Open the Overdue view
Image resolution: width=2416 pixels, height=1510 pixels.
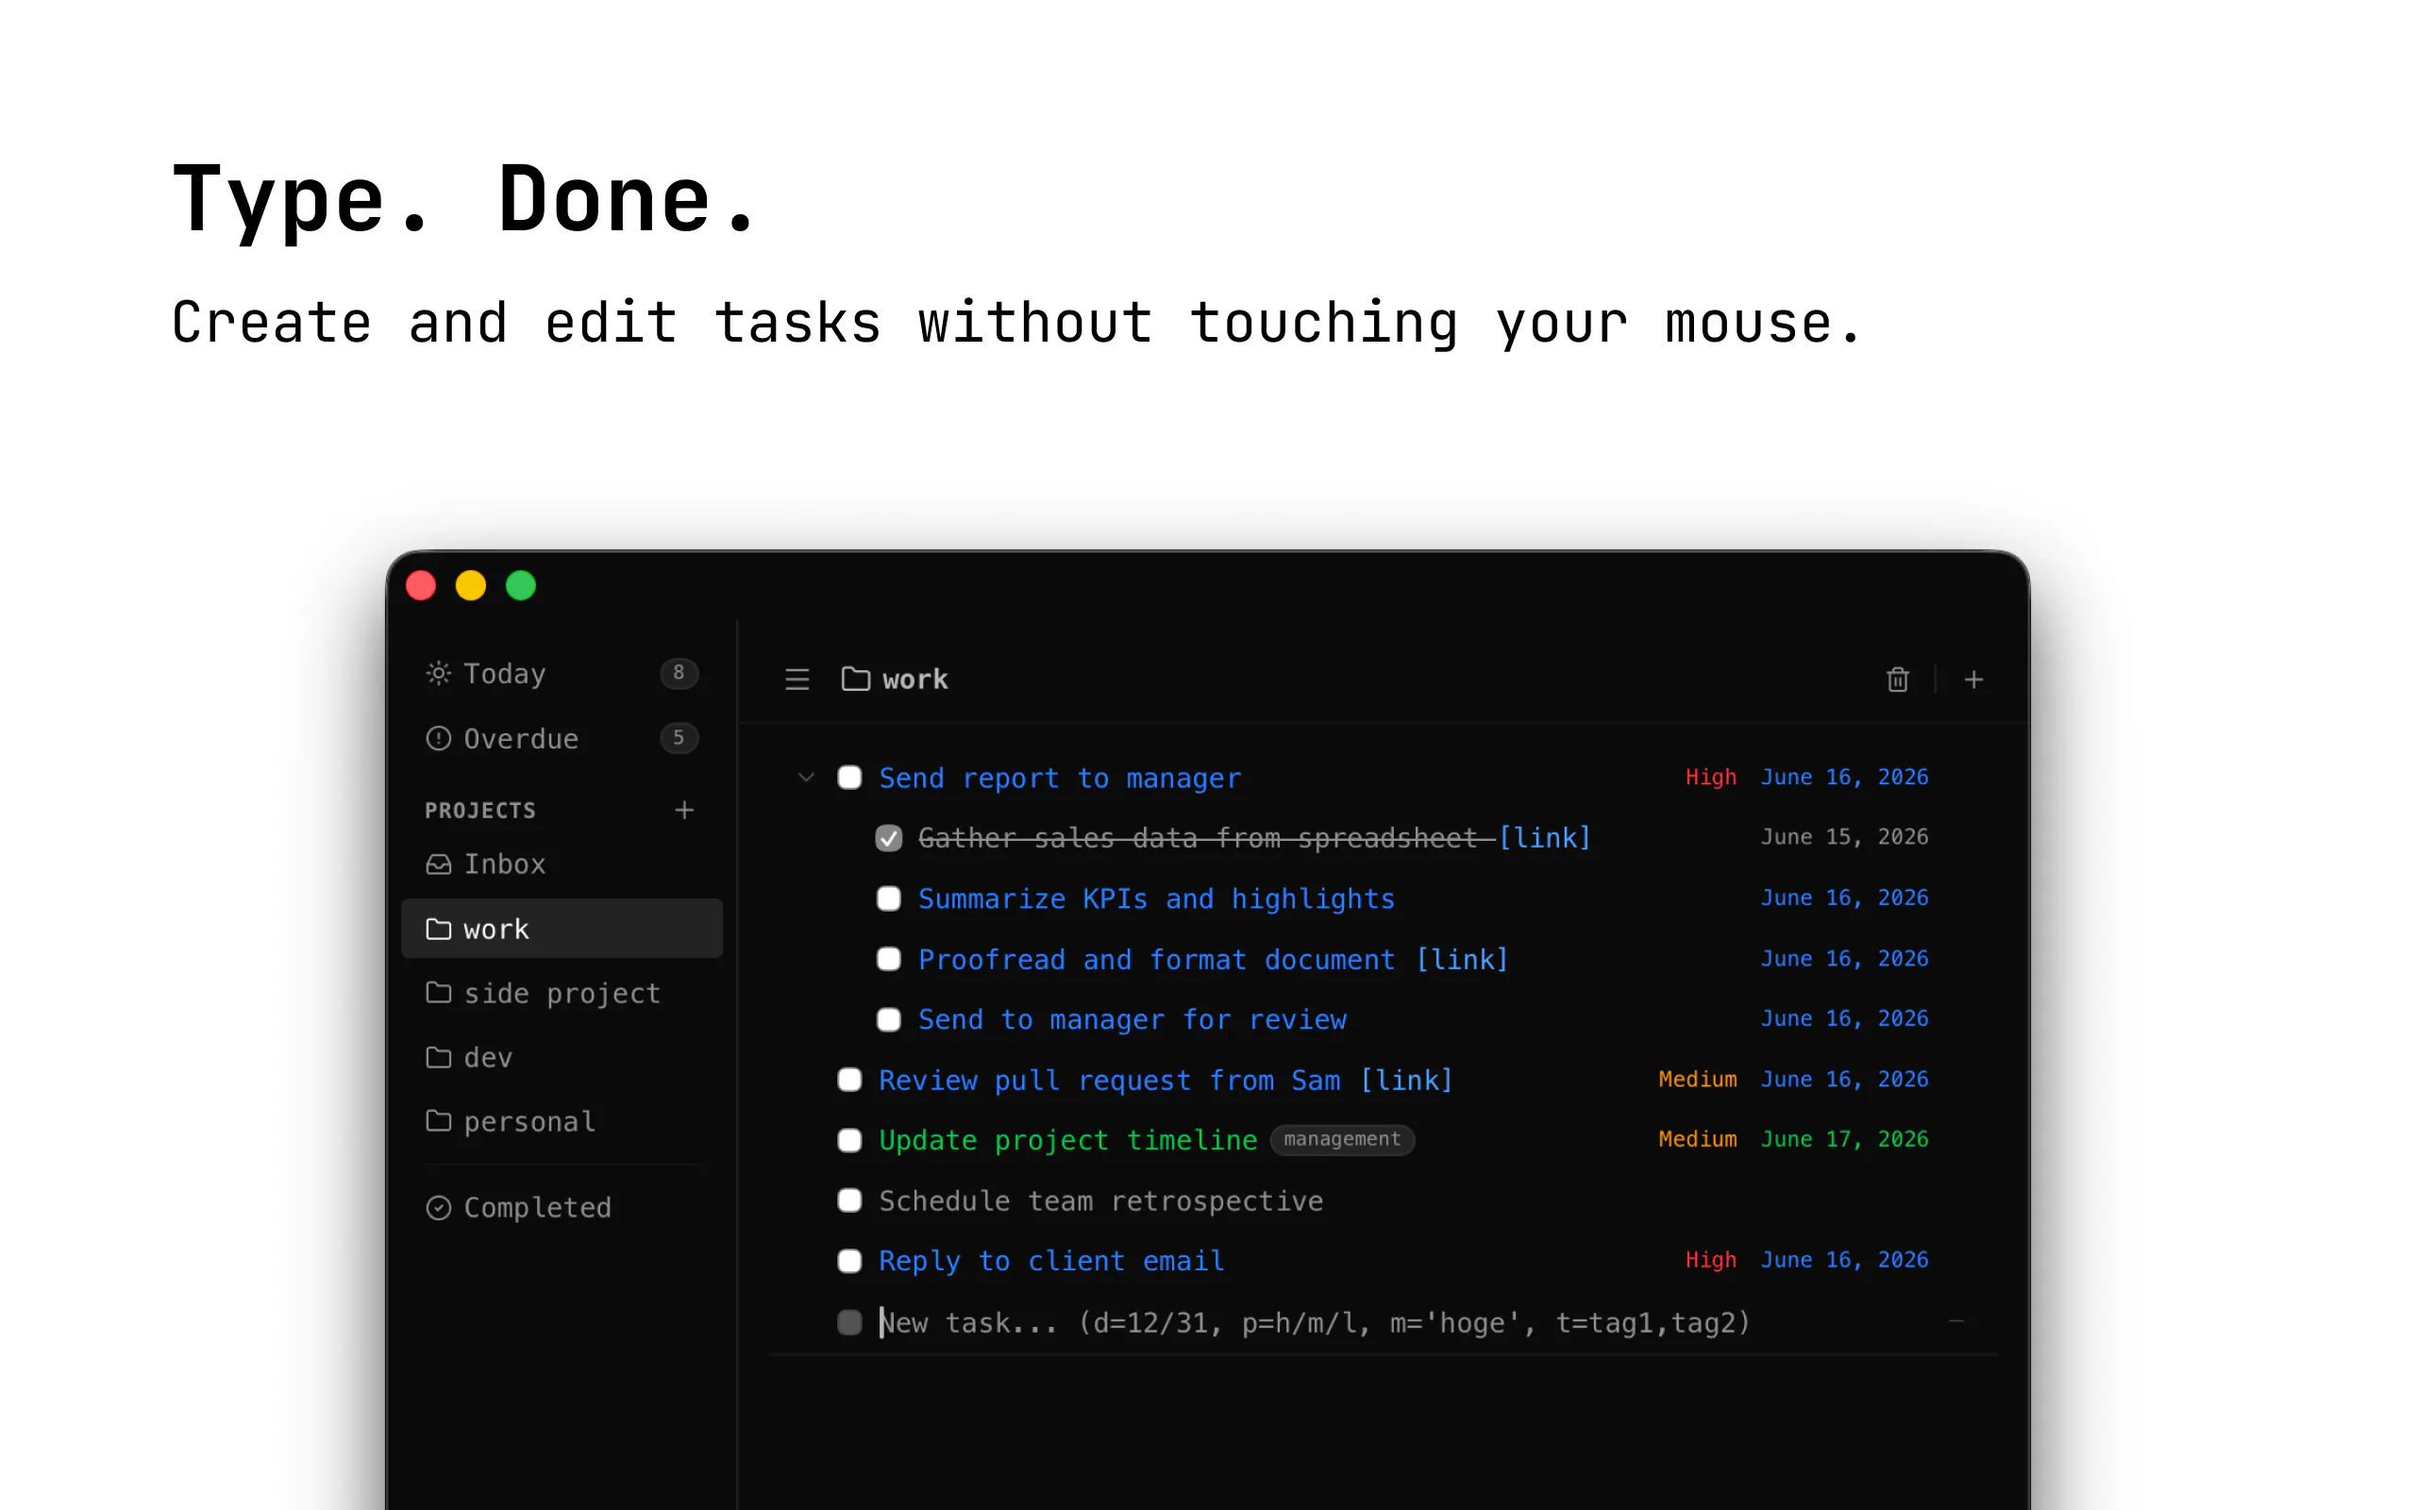[562, 738]
